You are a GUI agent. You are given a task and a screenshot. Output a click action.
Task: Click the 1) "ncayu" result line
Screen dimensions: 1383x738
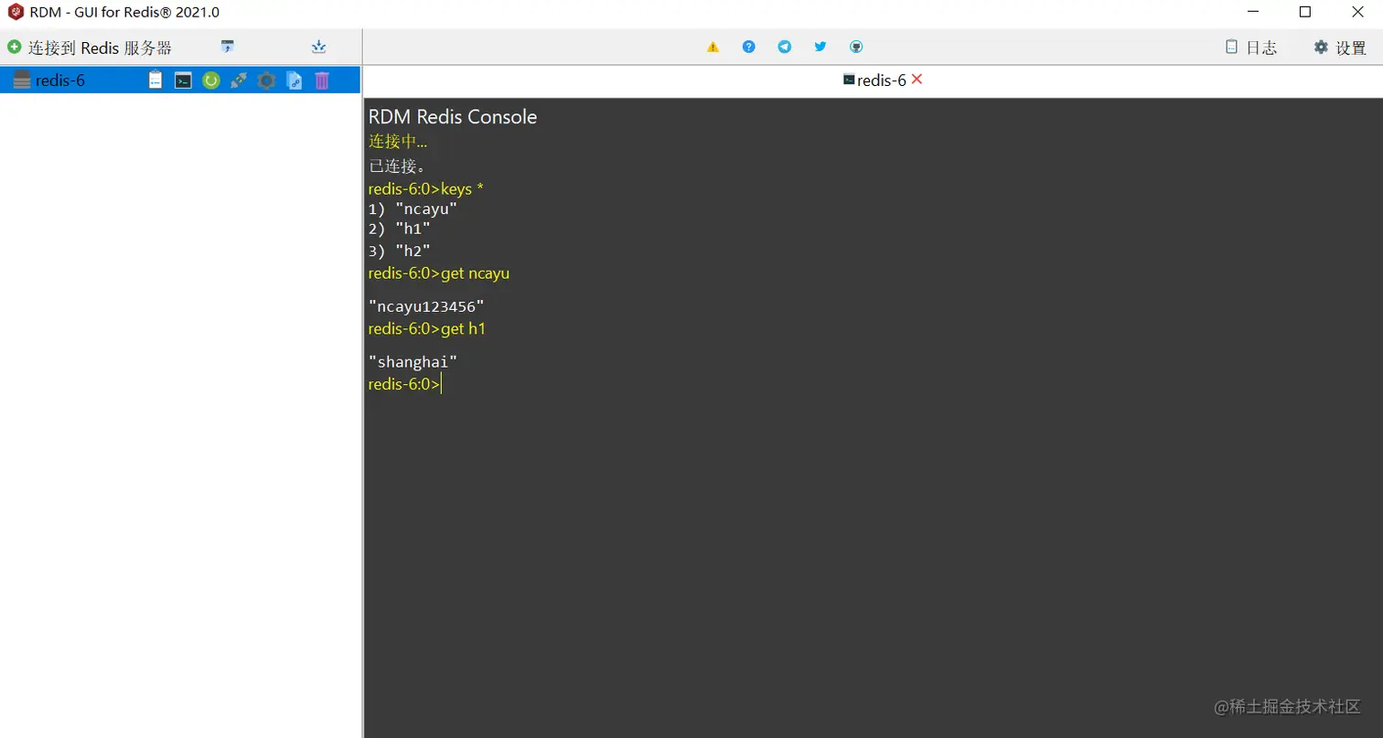pos(413,209)
